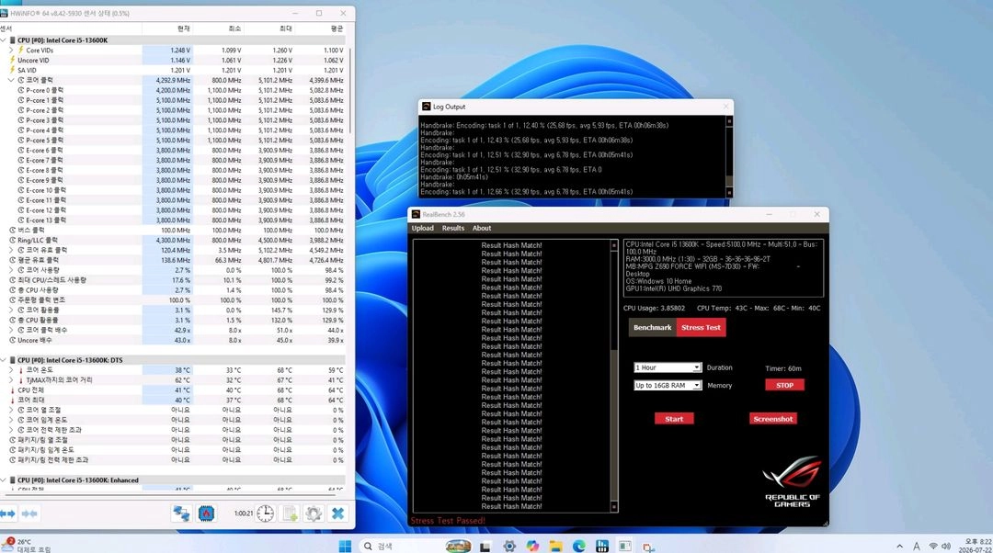Collapse 코어 클럭 tree node
Screen dimensions: 993x553
[11, 80]
